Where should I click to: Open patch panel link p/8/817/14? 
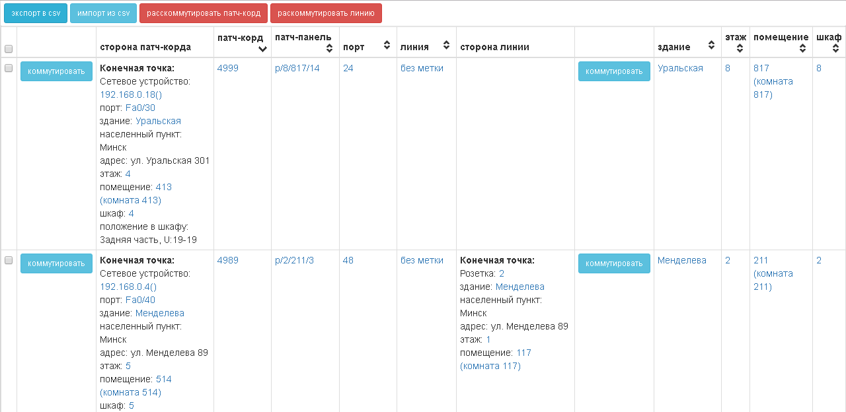(x=297, y=68)
